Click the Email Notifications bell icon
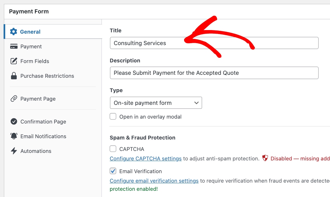 point(14,136)
